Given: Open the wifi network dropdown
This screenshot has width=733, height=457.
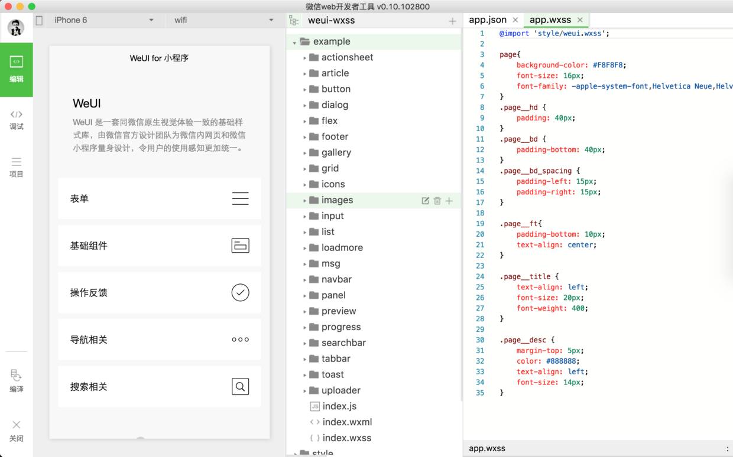Looking at the screenshot, I should point(224,20).
